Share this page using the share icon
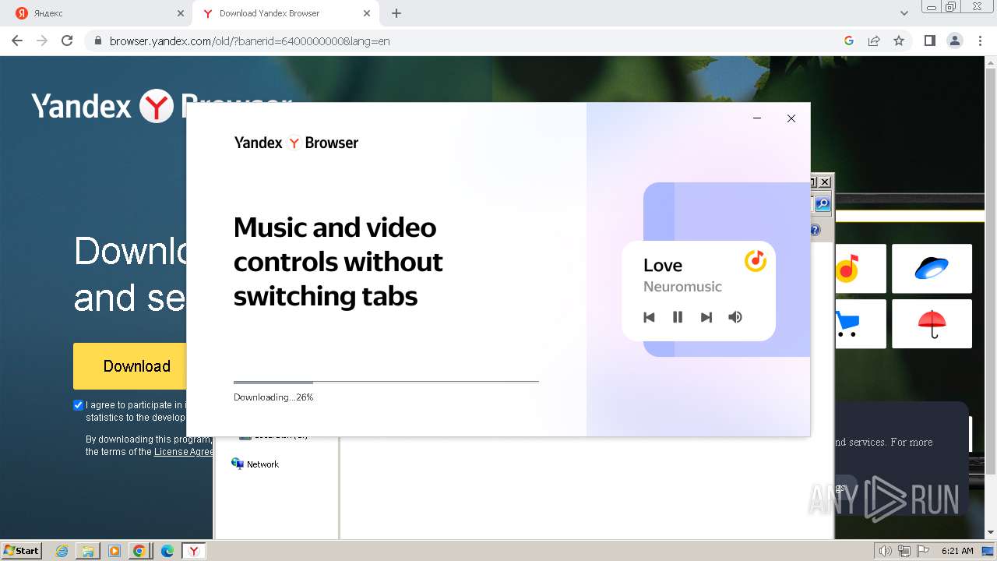997x561 pixels. 874,41
